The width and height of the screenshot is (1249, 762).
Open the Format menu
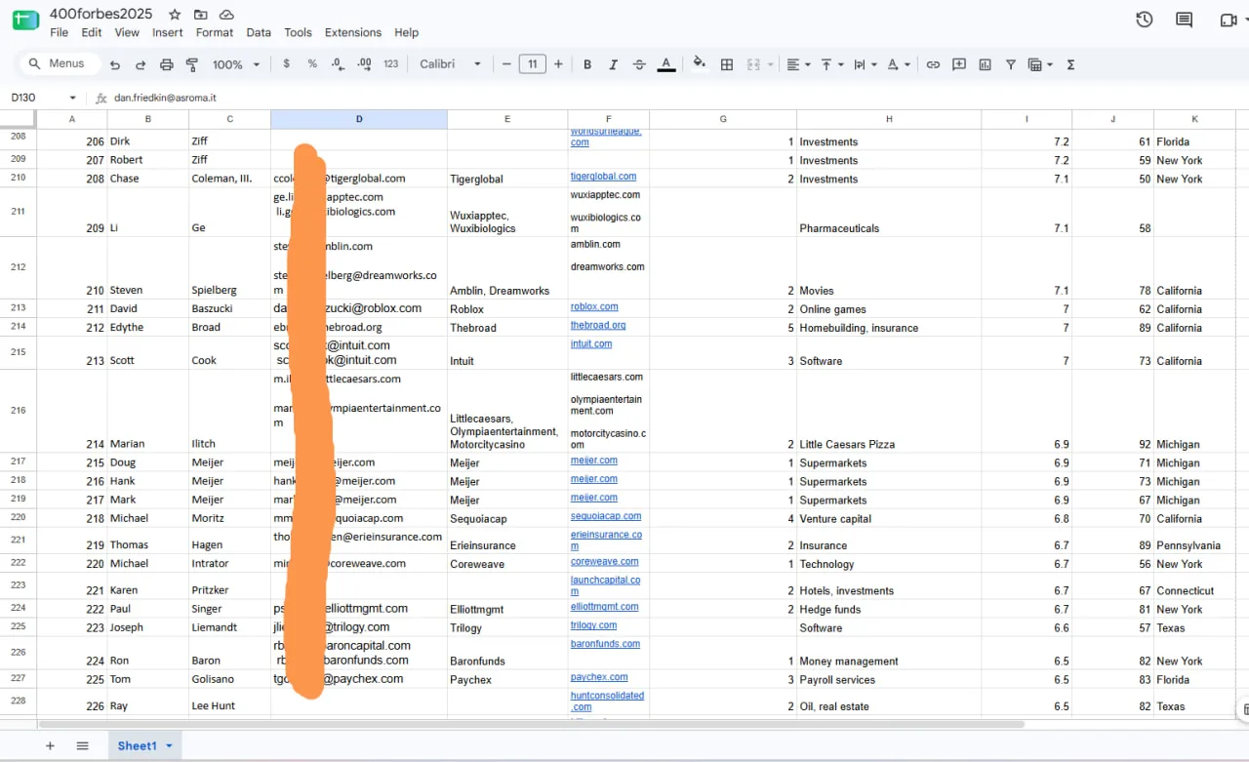click(215, 32)
